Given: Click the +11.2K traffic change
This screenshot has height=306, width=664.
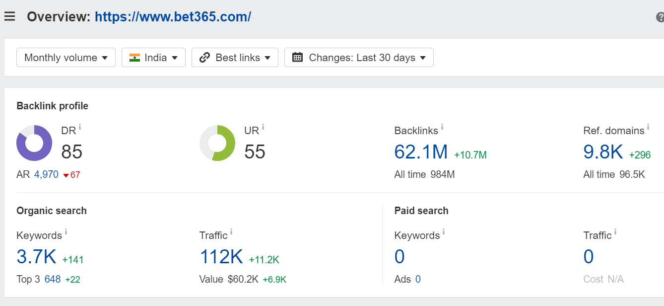Looking at the screenshot, I should point(264,260).
